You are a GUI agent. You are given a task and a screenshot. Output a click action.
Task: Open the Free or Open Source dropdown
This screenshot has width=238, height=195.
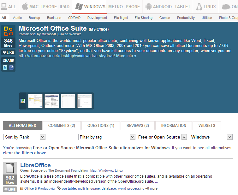[162, 137]
